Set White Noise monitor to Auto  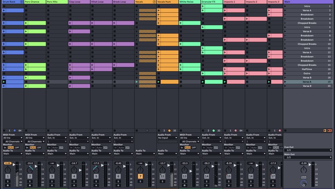click(x=188, y=147)
